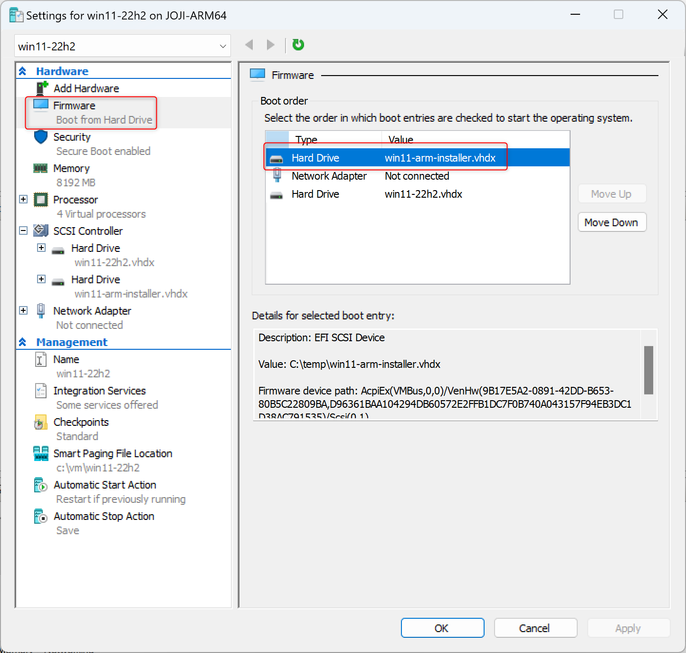Select the Network Adapter boot entry

point(329,176)
